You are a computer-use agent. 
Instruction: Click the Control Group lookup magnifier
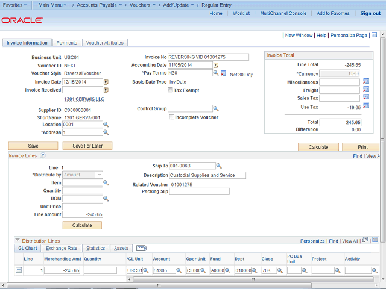(x=216, y=109)
